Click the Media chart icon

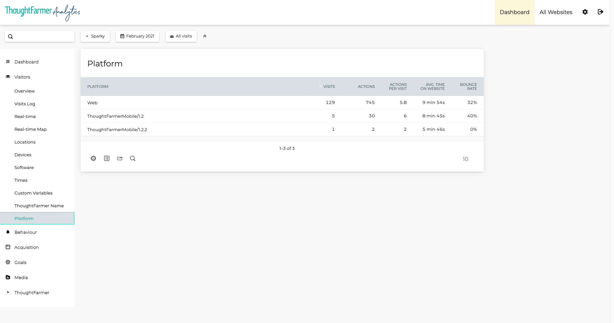[8, 277]
